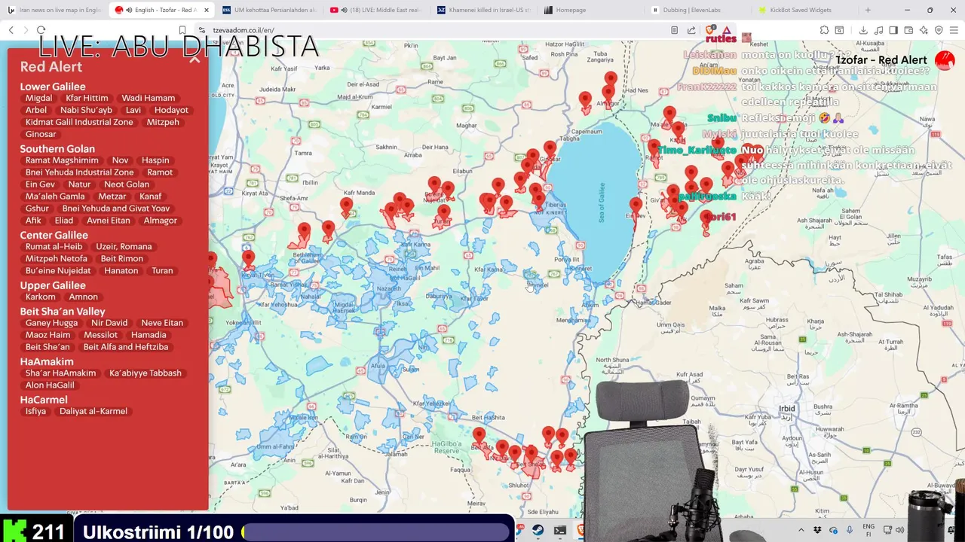Click the alert pin beside Tiberias

point(538,196)
